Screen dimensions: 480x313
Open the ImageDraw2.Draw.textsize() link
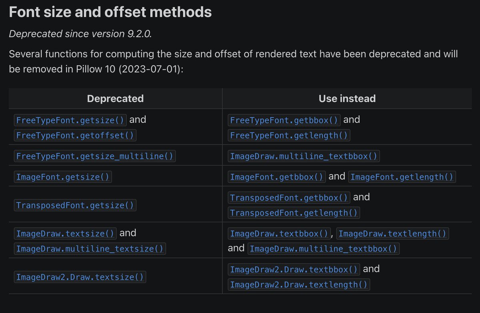coord(80,277)
